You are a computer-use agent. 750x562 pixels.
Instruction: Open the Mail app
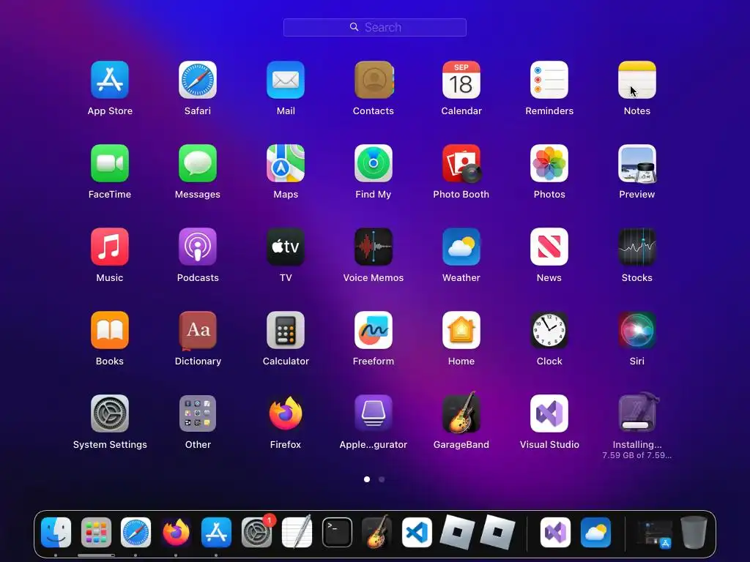pos(286,80)
